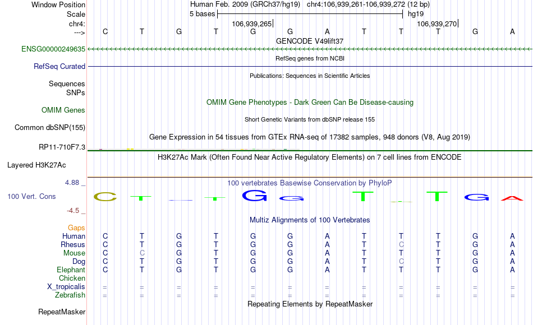The image size is (533, 325).
Task: Click the Common dbSNP(155) track label
Action: point(49,127)
